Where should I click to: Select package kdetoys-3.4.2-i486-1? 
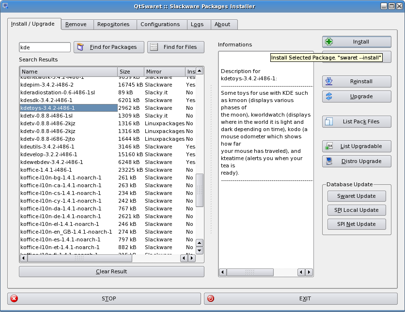69,108
